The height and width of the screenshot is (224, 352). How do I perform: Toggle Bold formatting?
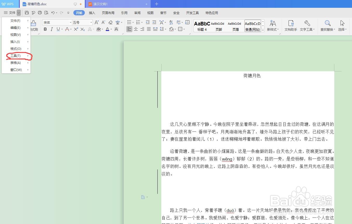[x=45, y=29]
